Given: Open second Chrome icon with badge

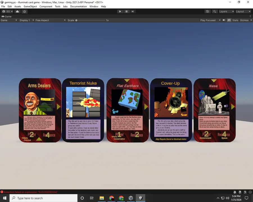Looking at the screenshot, I should point(121,198).
